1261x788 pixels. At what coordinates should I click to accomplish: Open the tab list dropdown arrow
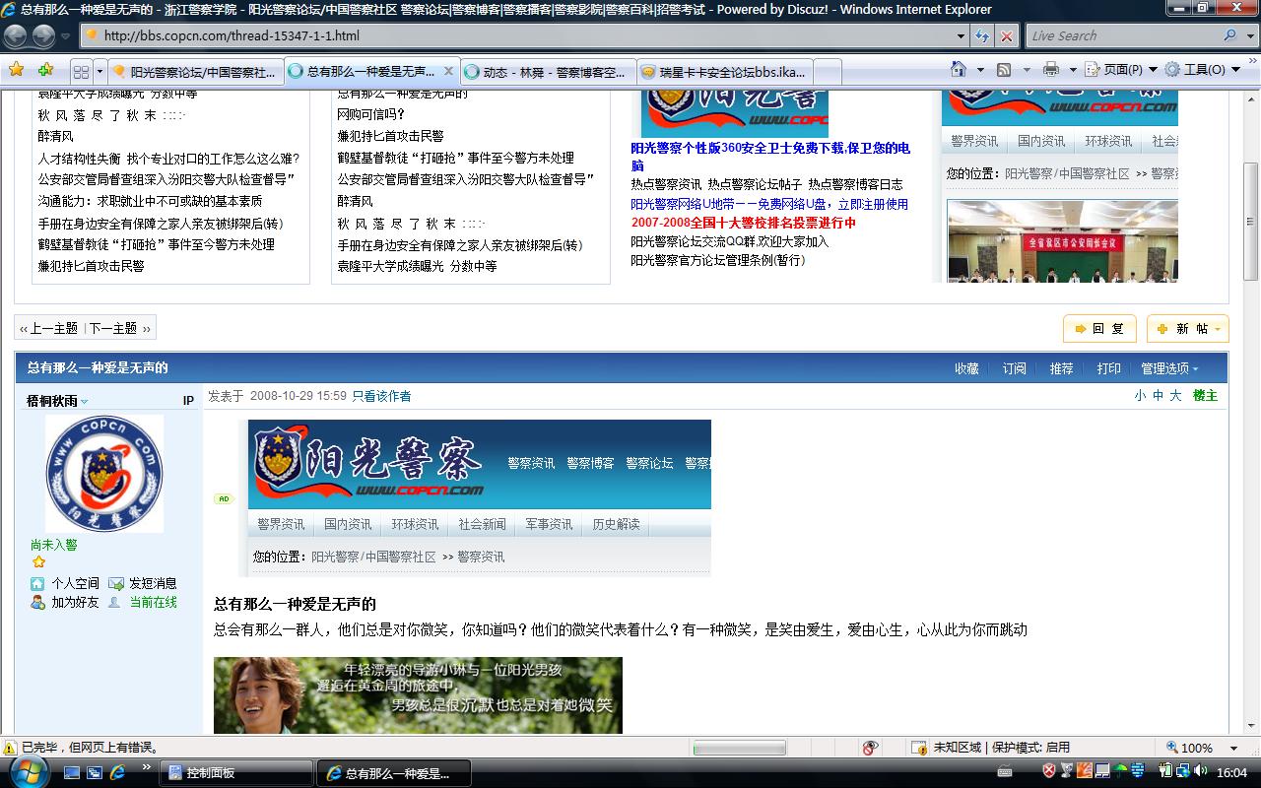pos(100,72)
